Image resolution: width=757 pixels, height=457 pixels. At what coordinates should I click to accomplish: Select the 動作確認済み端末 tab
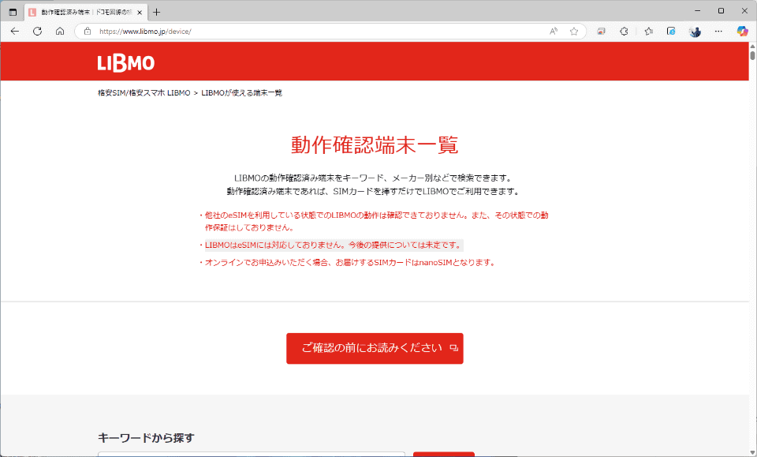[x=86, y=13]
